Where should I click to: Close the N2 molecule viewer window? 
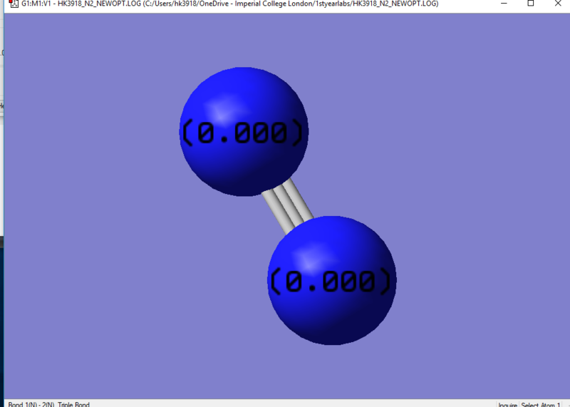coord(558,4)
